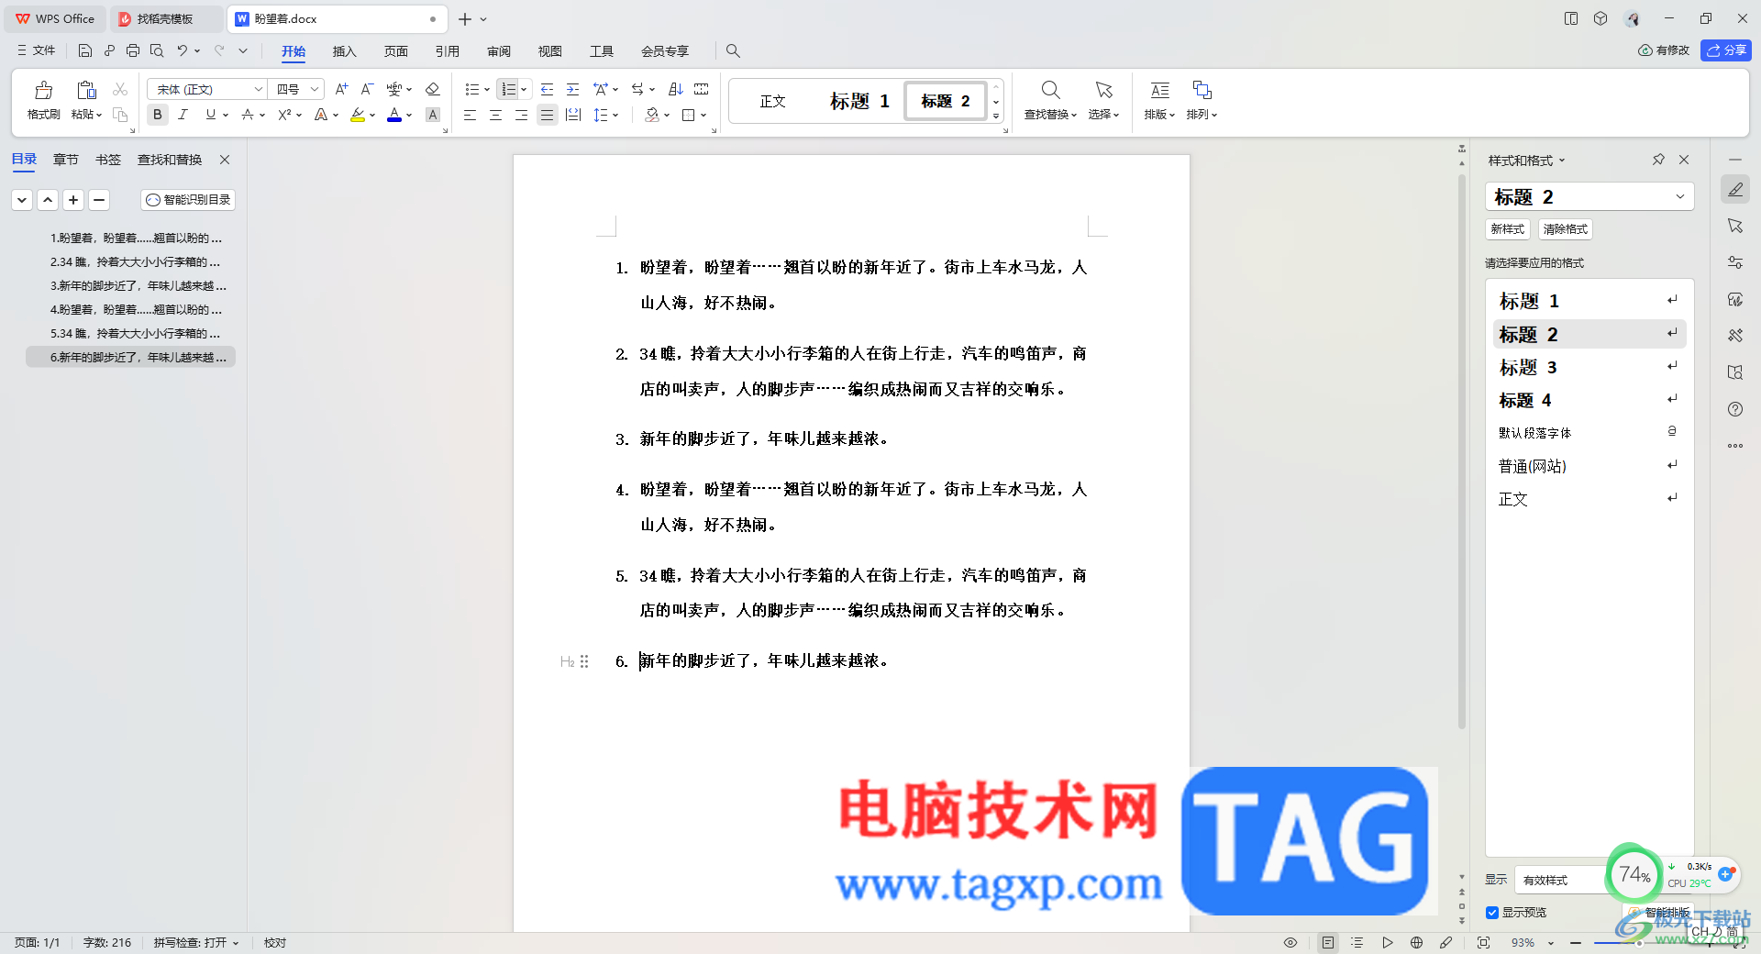
Task: Toggle Bold formatting
Action: 158,115
